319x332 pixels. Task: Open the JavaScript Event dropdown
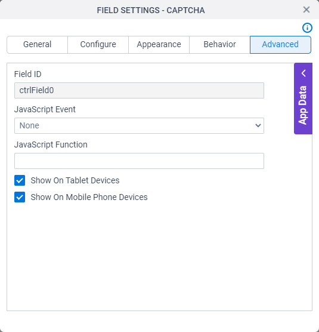point(139,126)
